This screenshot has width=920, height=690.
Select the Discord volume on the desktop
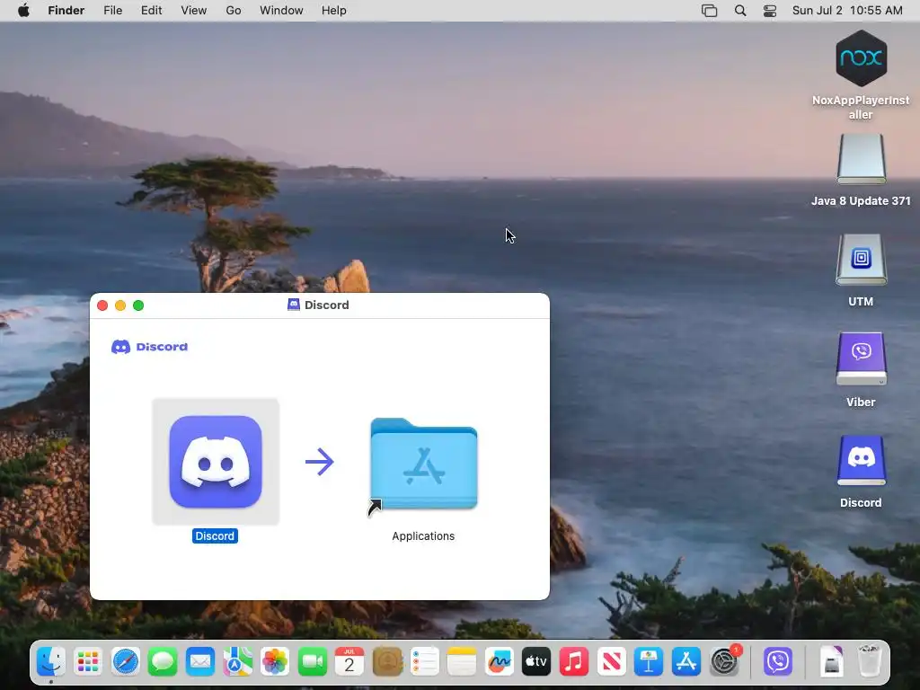(x=861, y=460)
